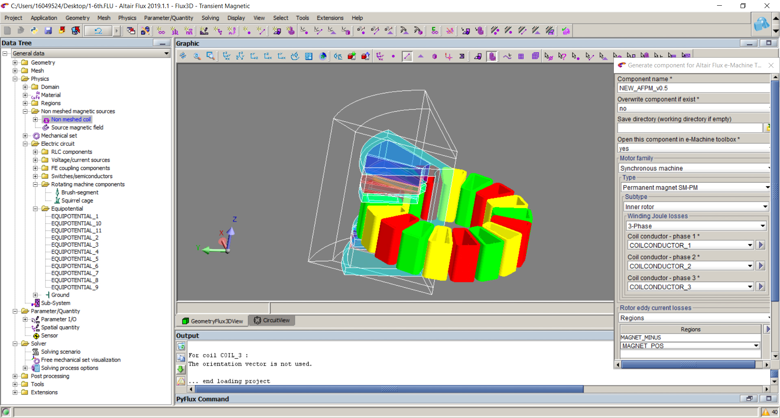780x418 pixels.
Task: Click the dialog's horizontal scrollbar thumb
Action: 688,364
